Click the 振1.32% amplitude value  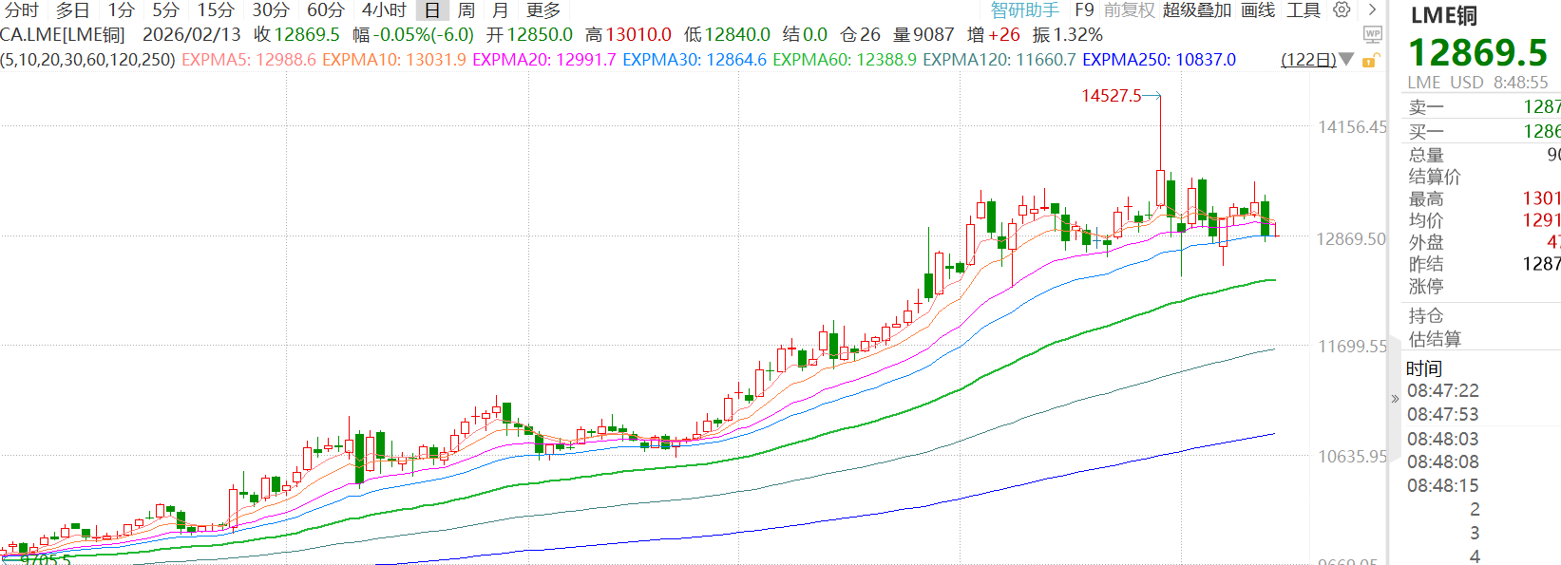point(1068,35)
